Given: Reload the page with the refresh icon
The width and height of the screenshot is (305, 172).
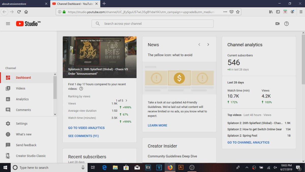Looking at the screenshot, I should 19,12.
